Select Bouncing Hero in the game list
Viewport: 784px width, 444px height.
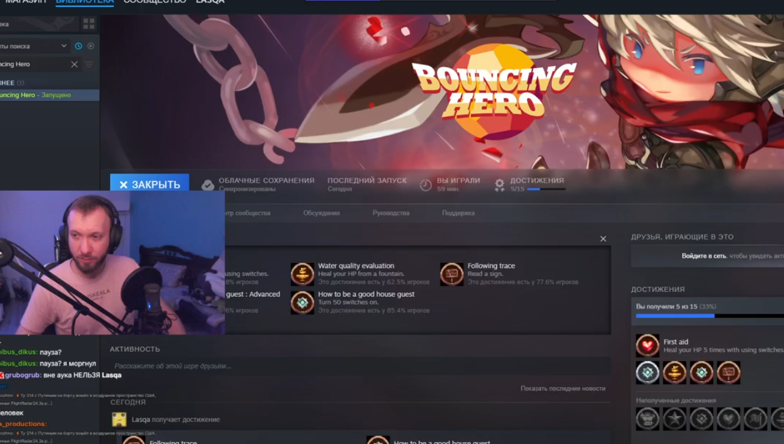49,95
